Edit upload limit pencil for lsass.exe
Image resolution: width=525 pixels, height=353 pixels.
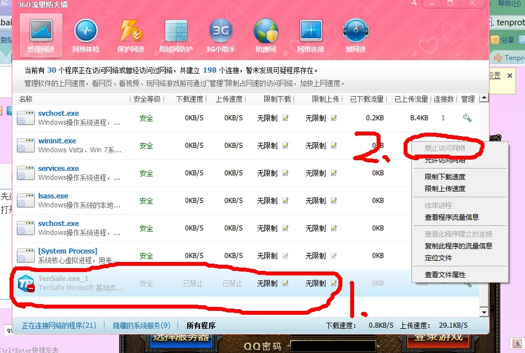pyautogui.click(x=334, y=200)
